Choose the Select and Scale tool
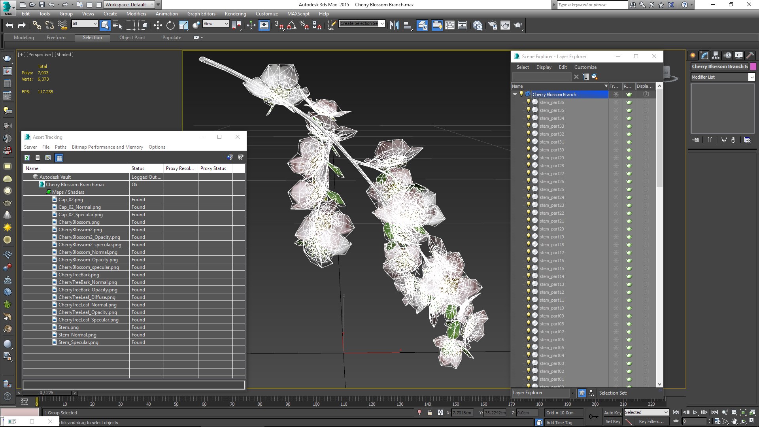 (x=183, y=25)
